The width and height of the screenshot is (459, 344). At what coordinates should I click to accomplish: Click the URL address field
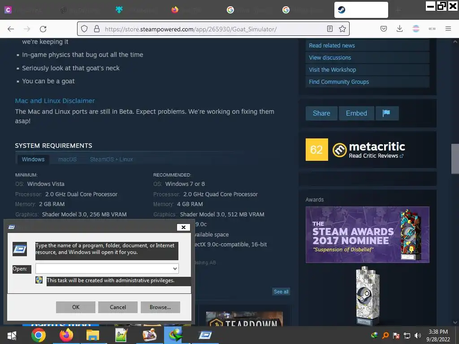point(213,29)
